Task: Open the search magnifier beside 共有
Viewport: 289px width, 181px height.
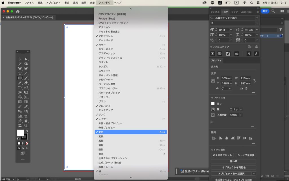Action: coord(273,11)
